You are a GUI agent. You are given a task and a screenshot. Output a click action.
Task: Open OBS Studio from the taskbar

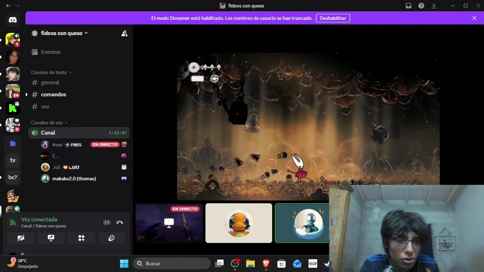click(x=235, y=264)
